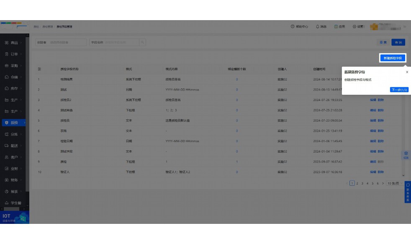Click the magnifier icon beside 字段名称 field

(x=141, y=42)
